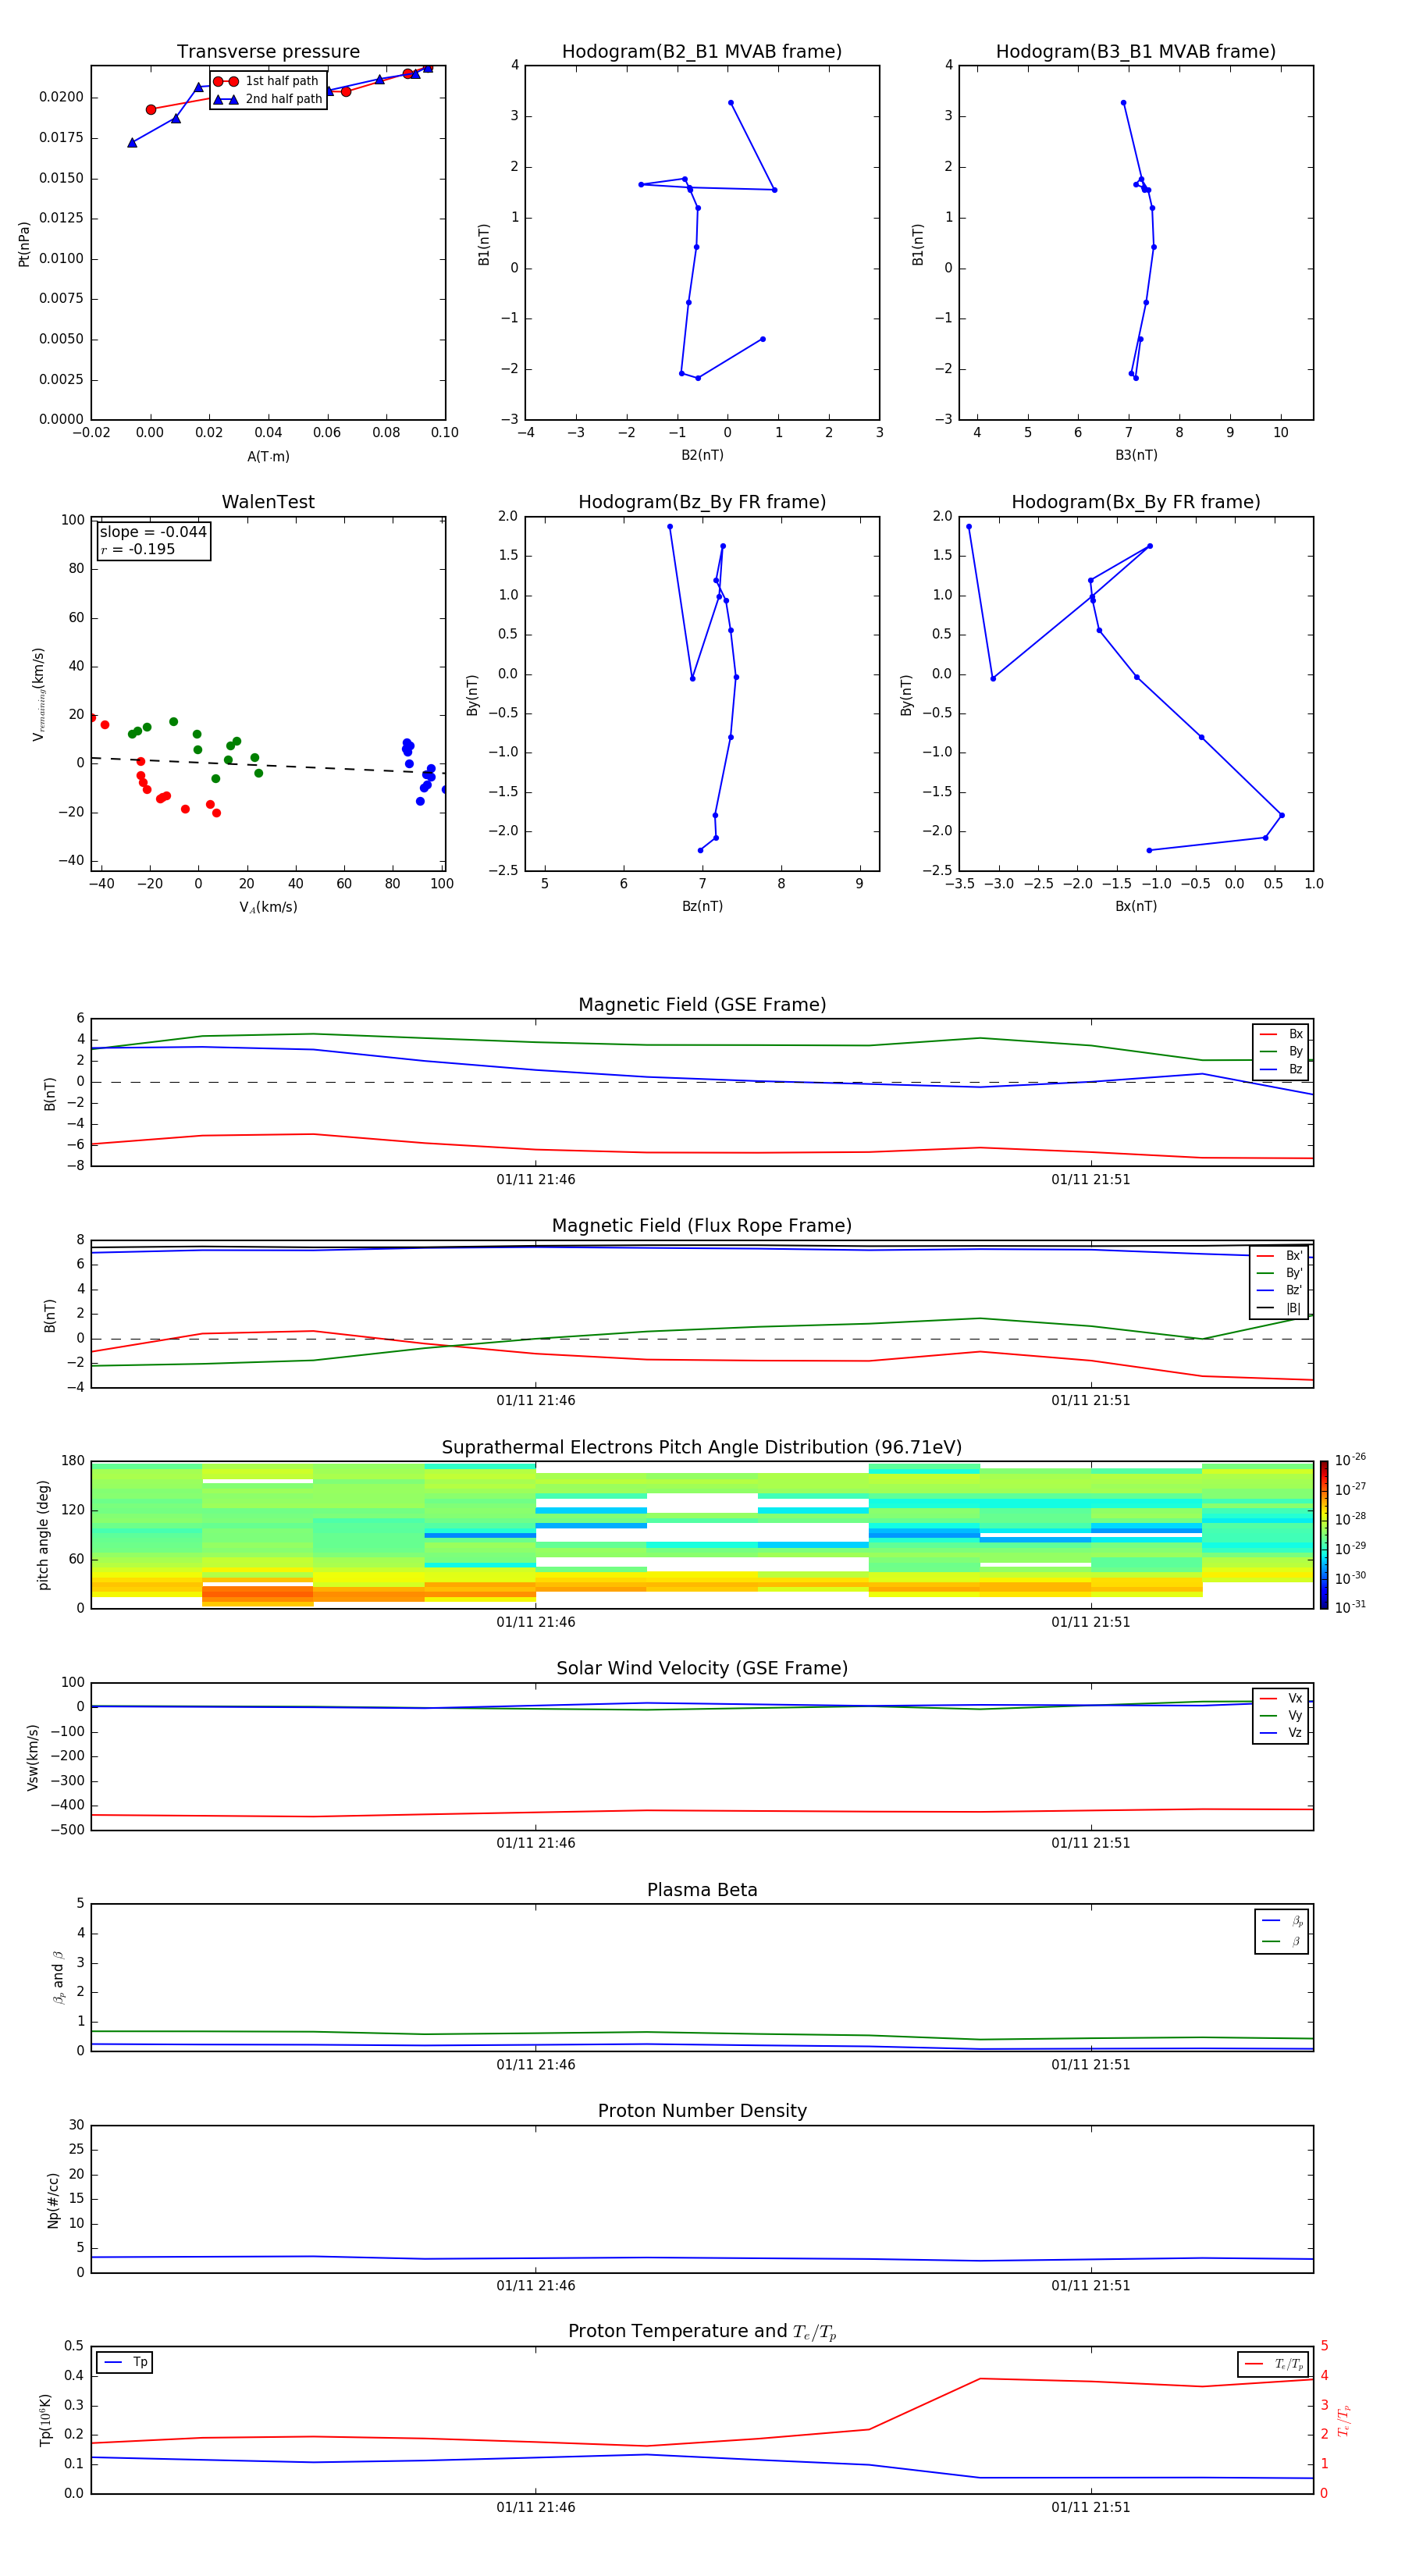This screenshot has width=1405, height=2576.
Task: Click the '10^-31' colorbar label
Action: coord(1350,1607)
